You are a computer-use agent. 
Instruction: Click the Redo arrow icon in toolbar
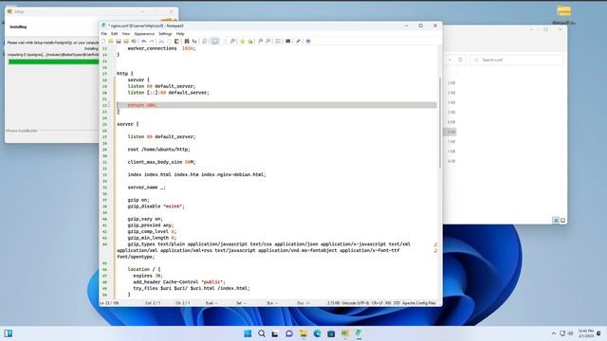coord(152,41)
